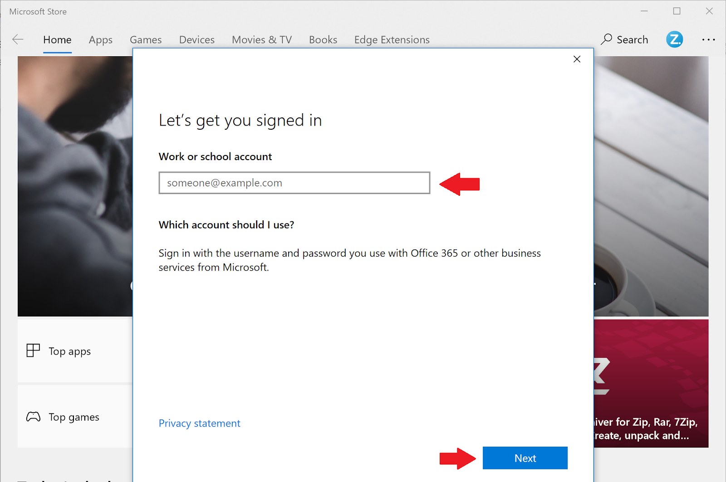Focus the work or school account email field
Screen dimensions: 726x482
coord(294,183)
